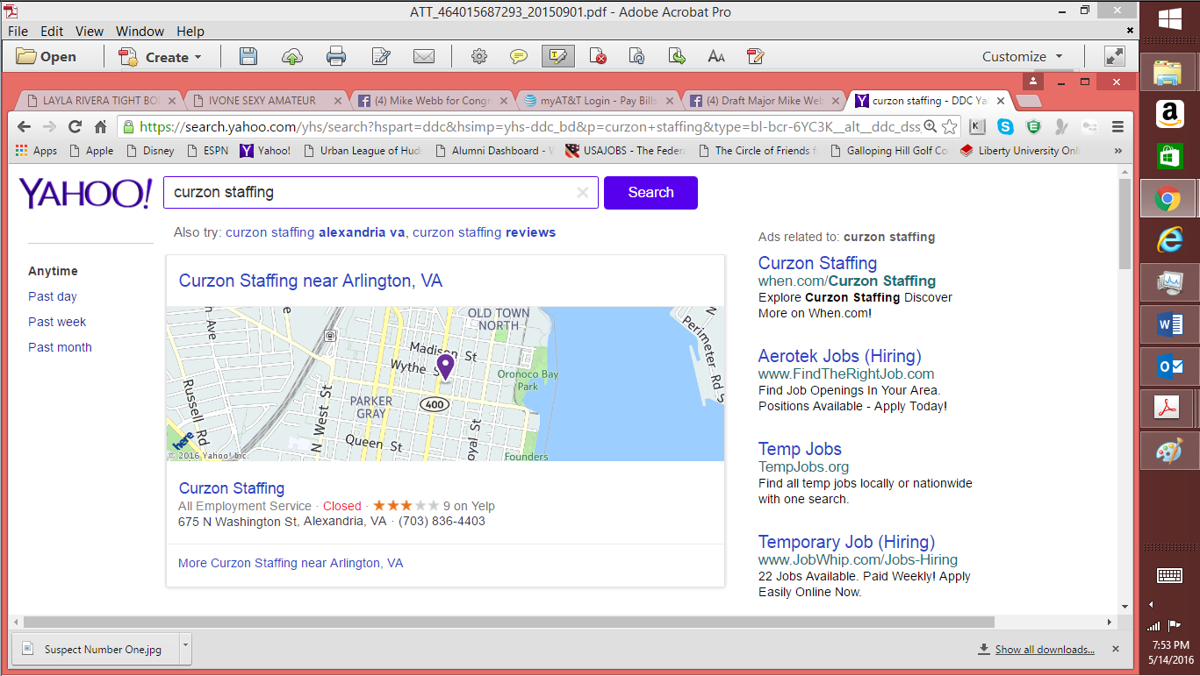Open the Customize dropdown menu

pyautogui.click(x=1023, y=56)
